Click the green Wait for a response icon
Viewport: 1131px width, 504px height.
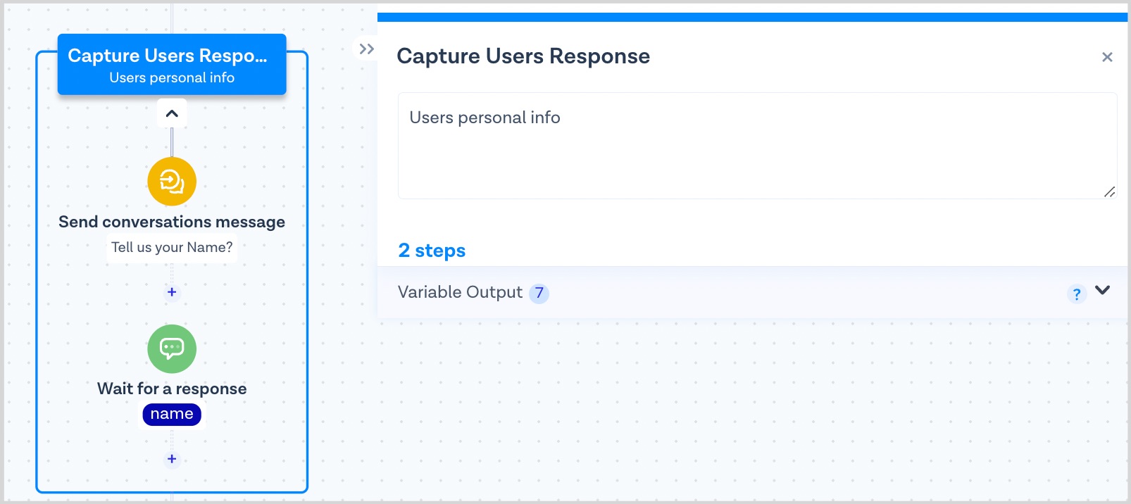[x=172, y=348]
